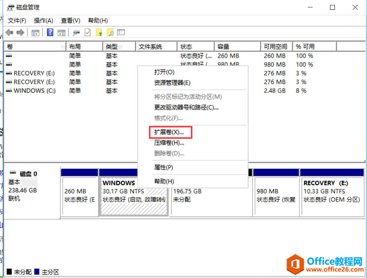Choose 打开(O) from the context menu
367x278 pixels.
(164, 72)
